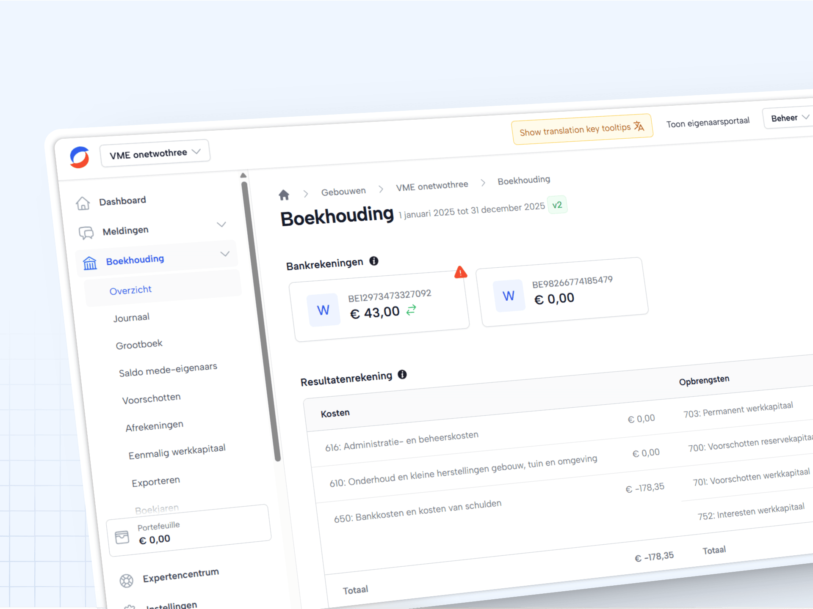Click info icon next to Bankrekeningen
Image resolution: width=813 pixels, height=609 pixels.
373,261
